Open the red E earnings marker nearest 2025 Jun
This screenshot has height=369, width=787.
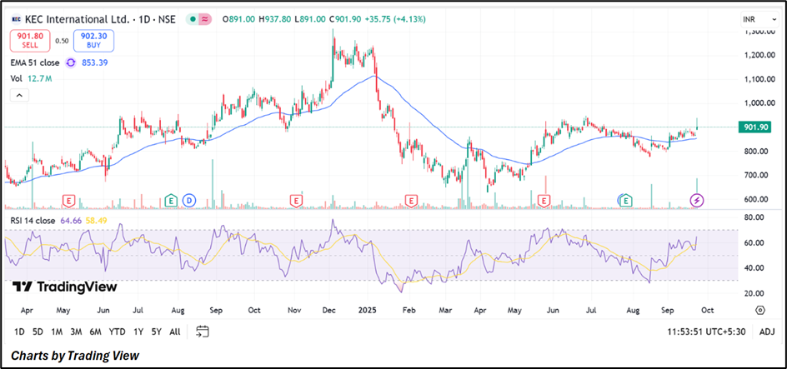click(x=544, y=201)
